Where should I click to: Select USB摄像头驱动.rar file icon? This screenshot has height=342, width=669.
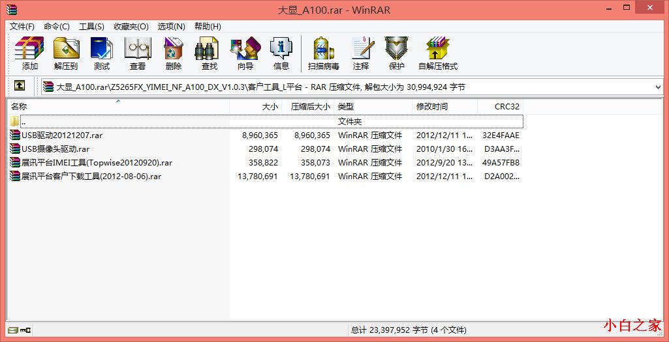click(x=16, y=149)
